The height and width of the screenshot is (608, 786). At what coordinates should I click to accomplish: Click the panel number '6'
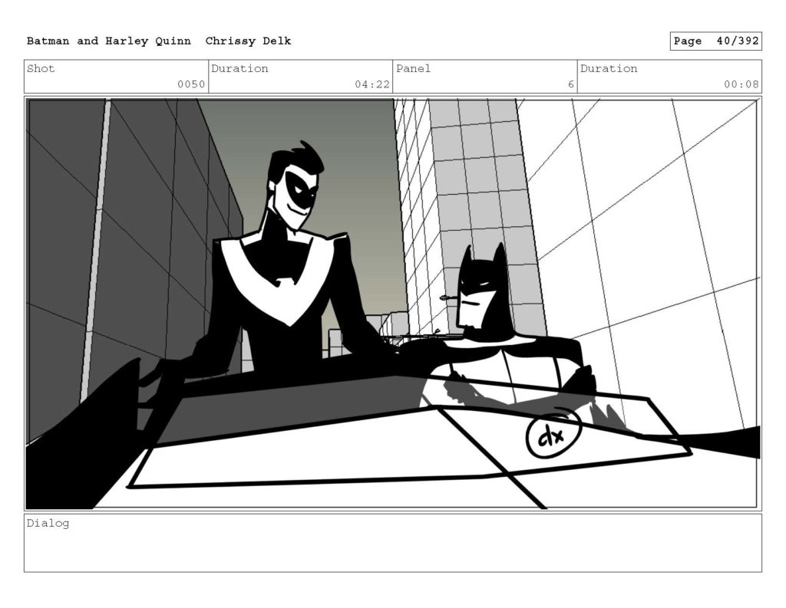coord(570,84)
